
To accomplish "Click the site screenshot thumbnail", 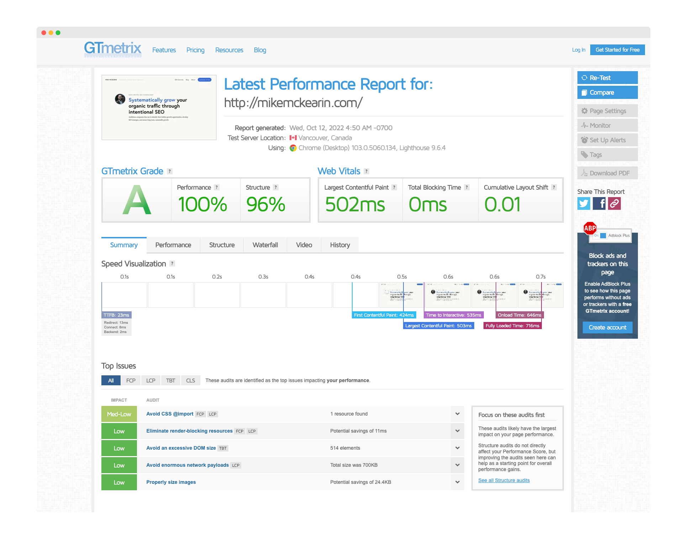I will (x=159, y=107).
